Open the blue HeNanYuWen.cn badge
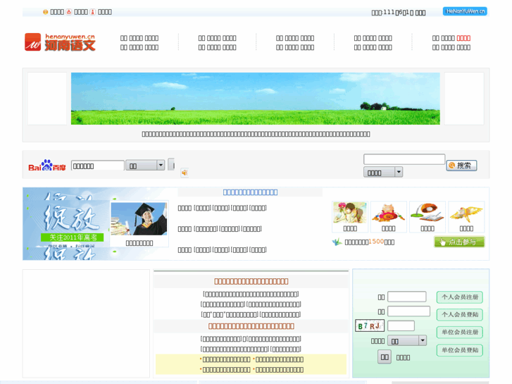This screenshot has height=384, width=512. click(x=465, y=11)
